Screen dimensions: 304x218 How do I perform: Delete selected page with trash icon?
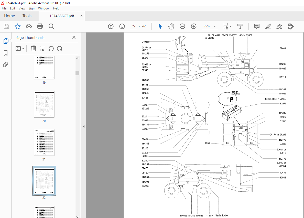tap(34, 48)
